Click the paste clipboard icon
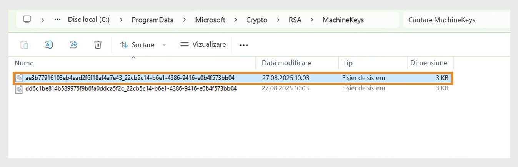Image resolution: width=518 pixels, height=167 pixels. point(24,45)
